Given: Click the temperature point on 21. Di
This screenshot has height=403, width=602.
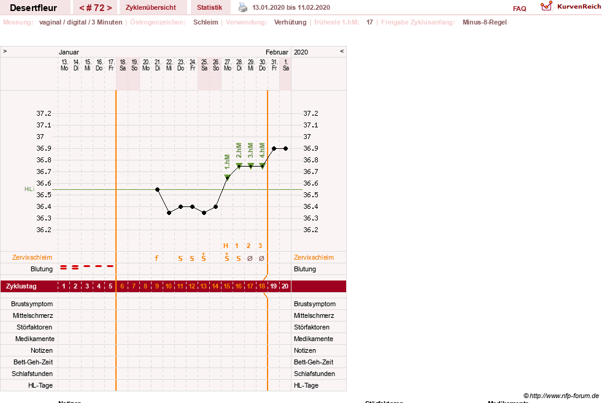Looking at the screenshot, I should click(x=158, y=190).
